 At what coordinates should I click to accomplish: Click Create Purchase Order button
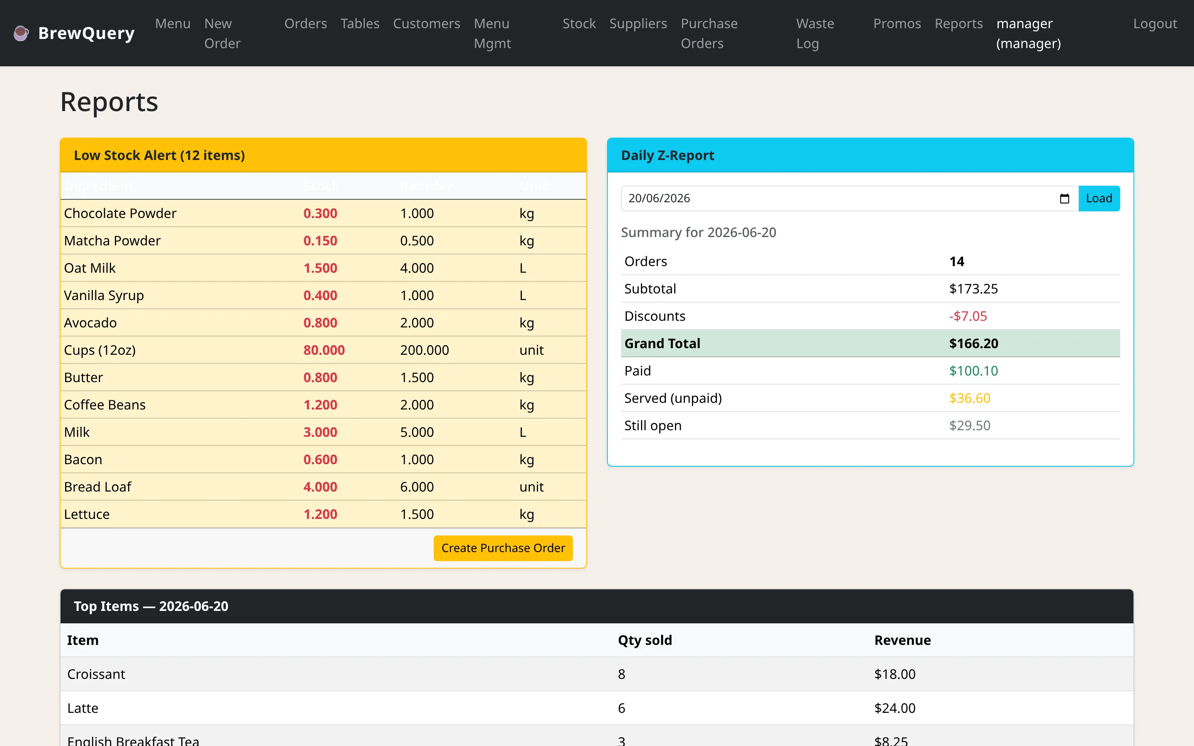[503, 547]
